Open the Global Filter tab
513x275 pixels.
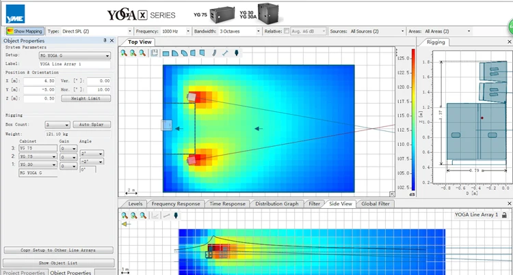coord(376,204)
